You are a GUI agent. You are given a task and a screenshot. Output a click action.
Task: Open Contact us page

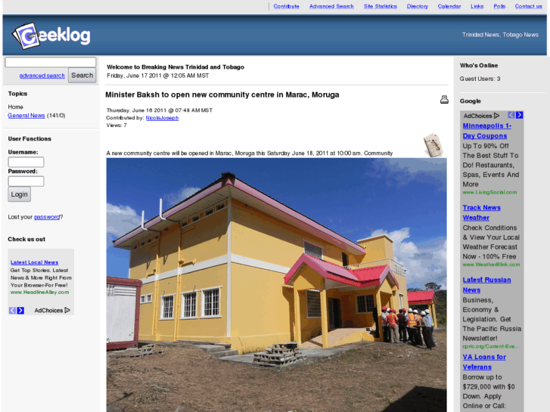click(x=529, y=6)
